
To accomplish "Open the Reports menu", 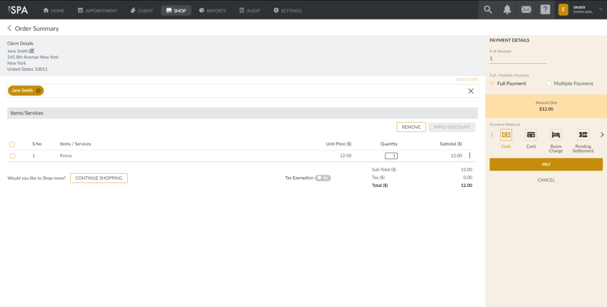I will tap(212, 11).
